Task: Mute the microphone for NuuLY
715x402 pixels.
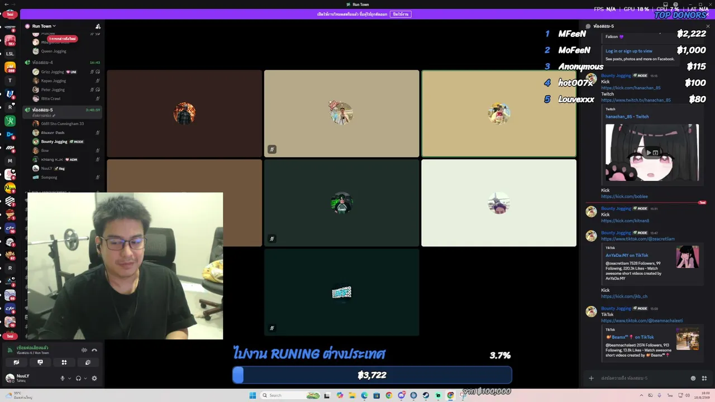Action: coord(63,378)
